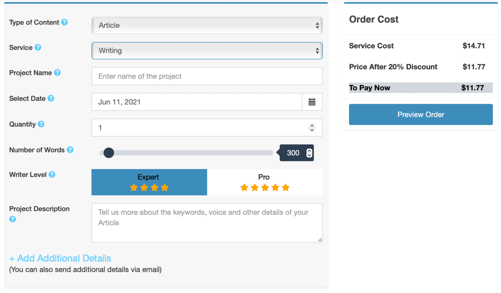Image resolution: width=501 pixels, height=293 pixels.
Task: Click the Project Name input field
Action: (207, 76)
